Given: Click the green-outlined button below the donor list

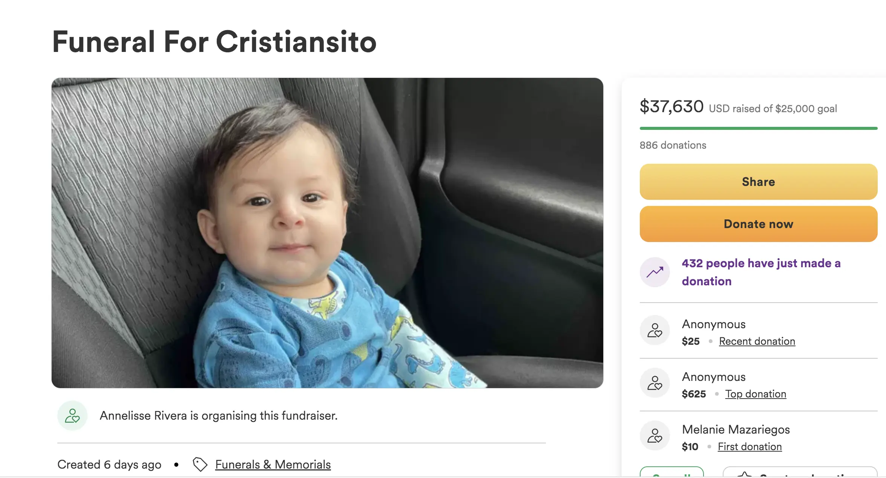Looking at the screenshot, I should pyautogui.click(x=672, y=473).
